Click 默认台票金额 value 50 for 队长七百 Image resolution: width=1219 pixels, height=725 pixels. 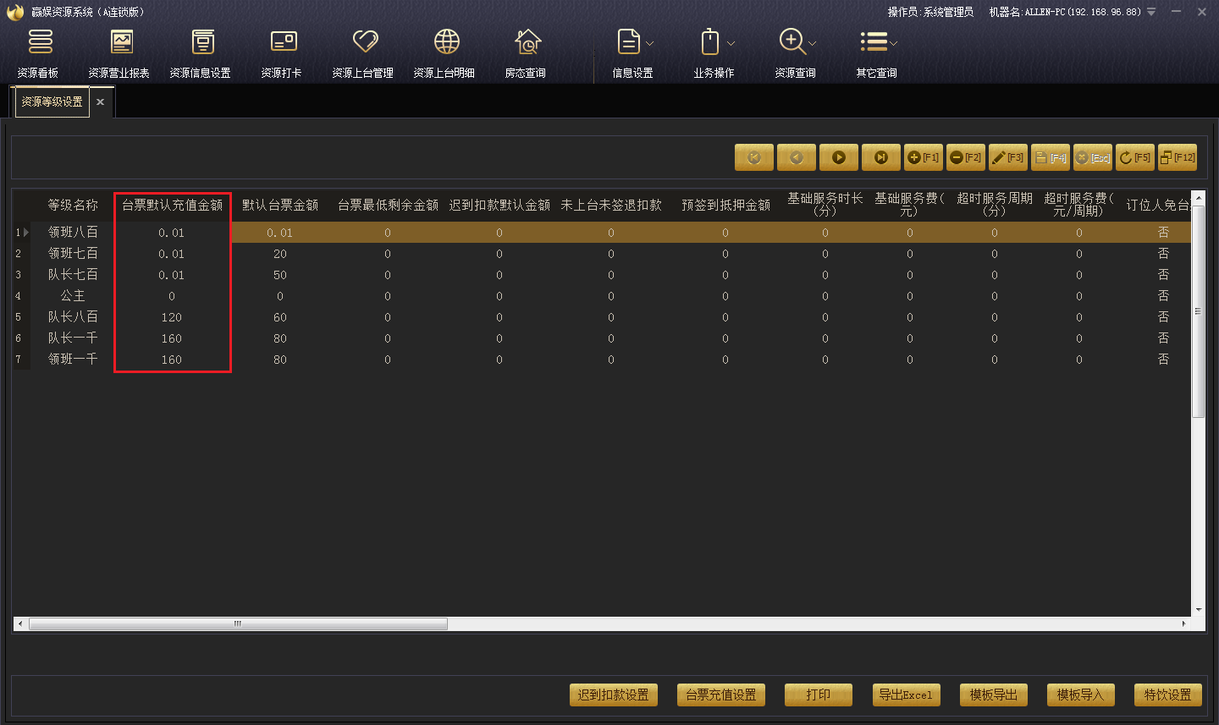tap(280, 275)
